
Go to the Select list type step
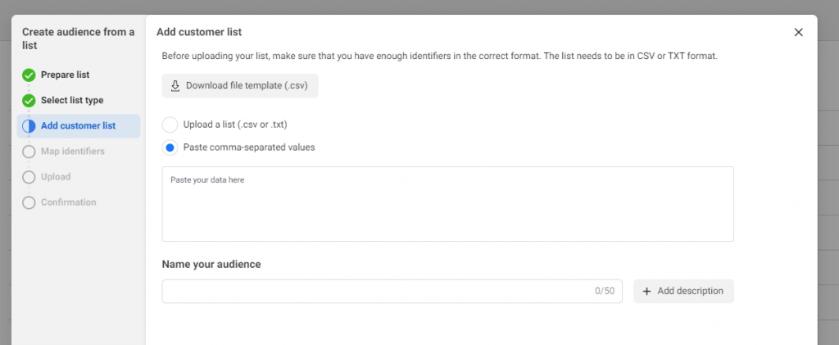(x=72, y=101)
